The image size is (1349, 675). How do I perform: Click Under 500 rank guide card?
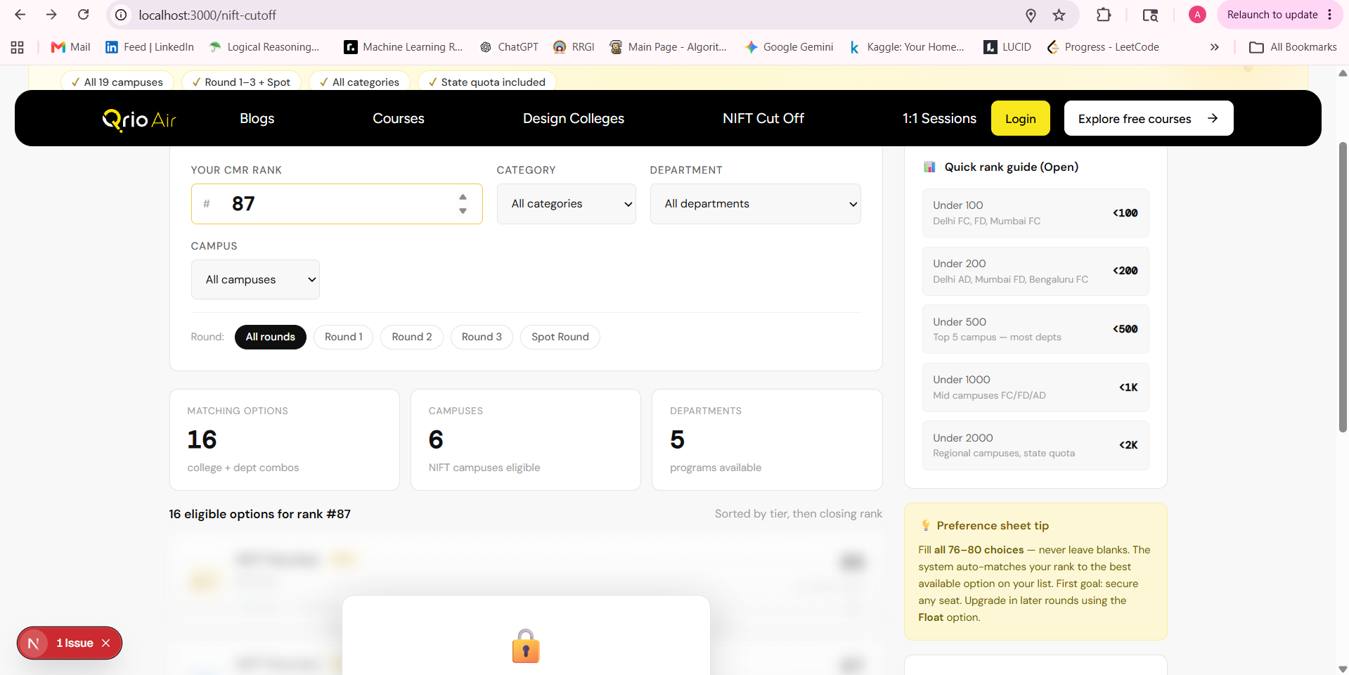(1035, 329)
